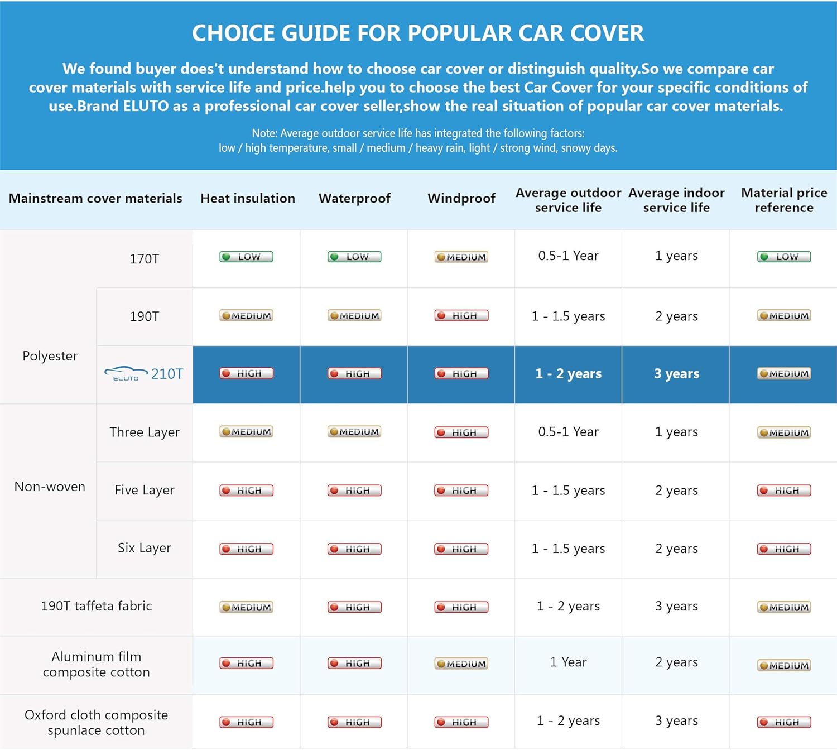Image resolution: width=837 pixels, height=750 pixels.
Task: Click the LOW material price badge for 170T
Action: point(784,257)
